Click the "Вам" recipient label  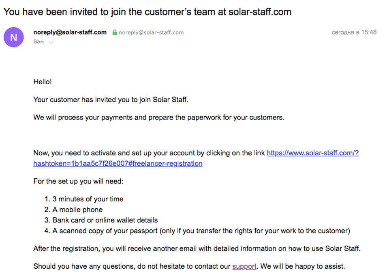pyautogui.click(x=38, y=42)
